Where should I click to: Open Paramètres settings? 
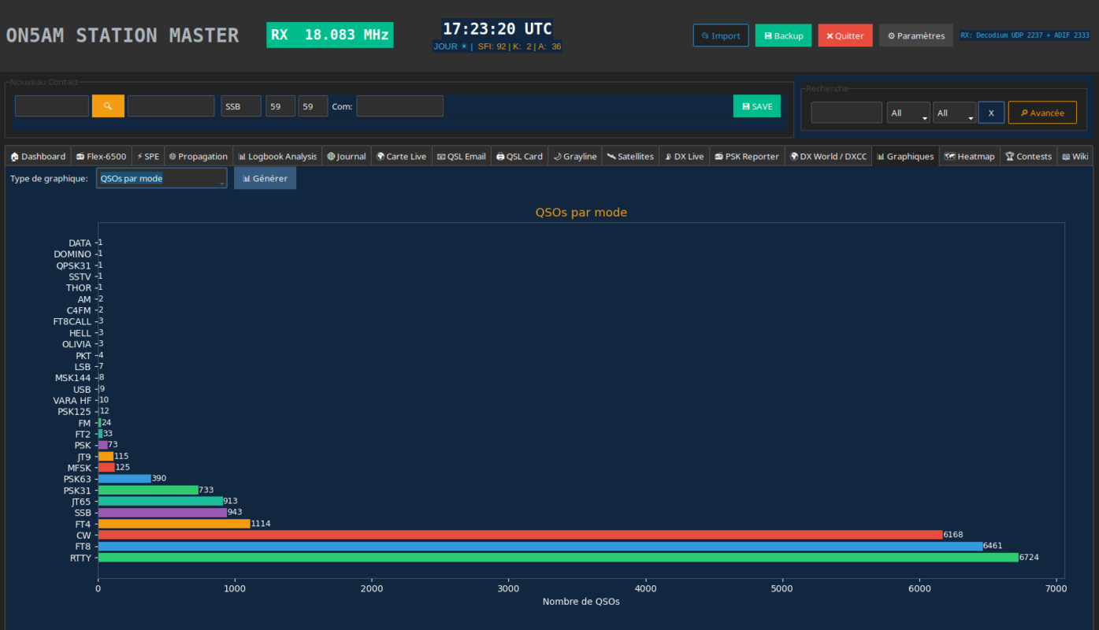pos(916,35)
